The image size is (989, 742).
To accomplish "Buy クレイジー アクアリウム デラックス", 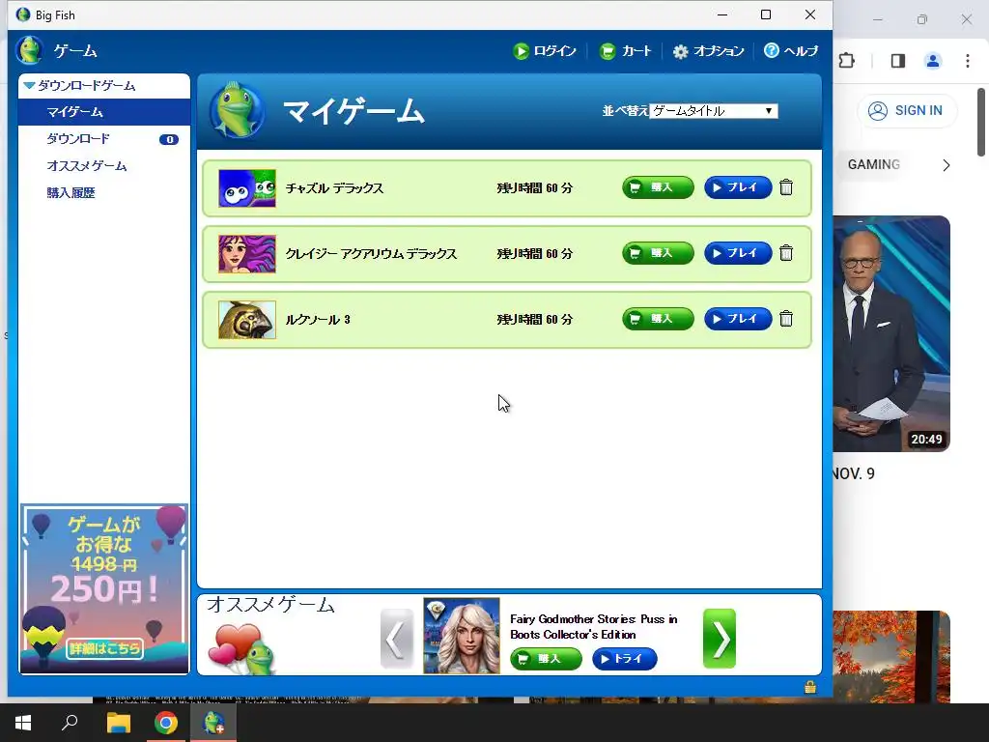I will point(658,253).
